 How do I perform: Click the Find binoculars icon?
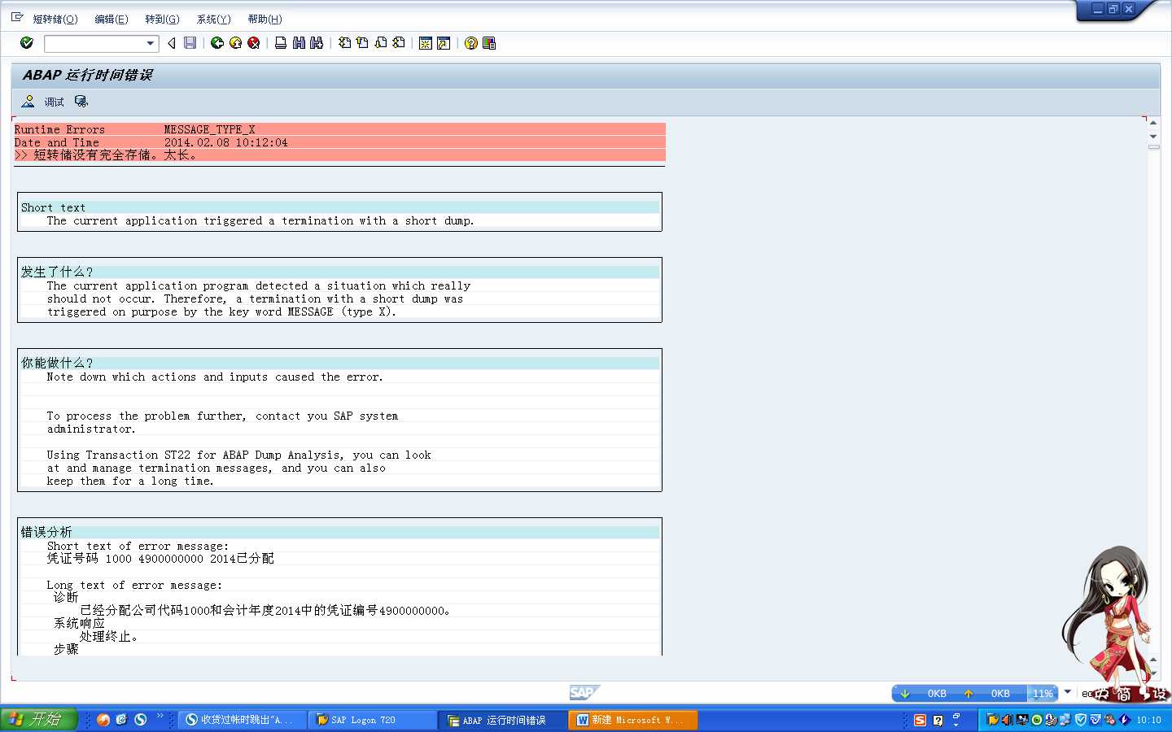click(x=299, y=43)
